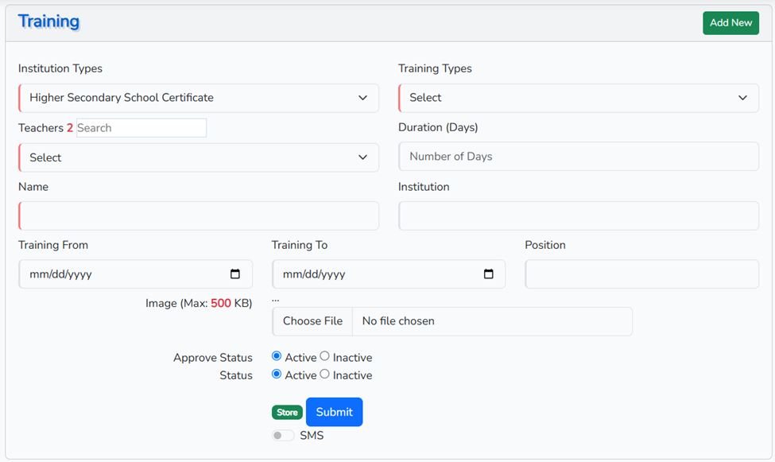This screenshot has width=775, height=462.
Task: Open Training From calendar picker icon
Action: 235,274
